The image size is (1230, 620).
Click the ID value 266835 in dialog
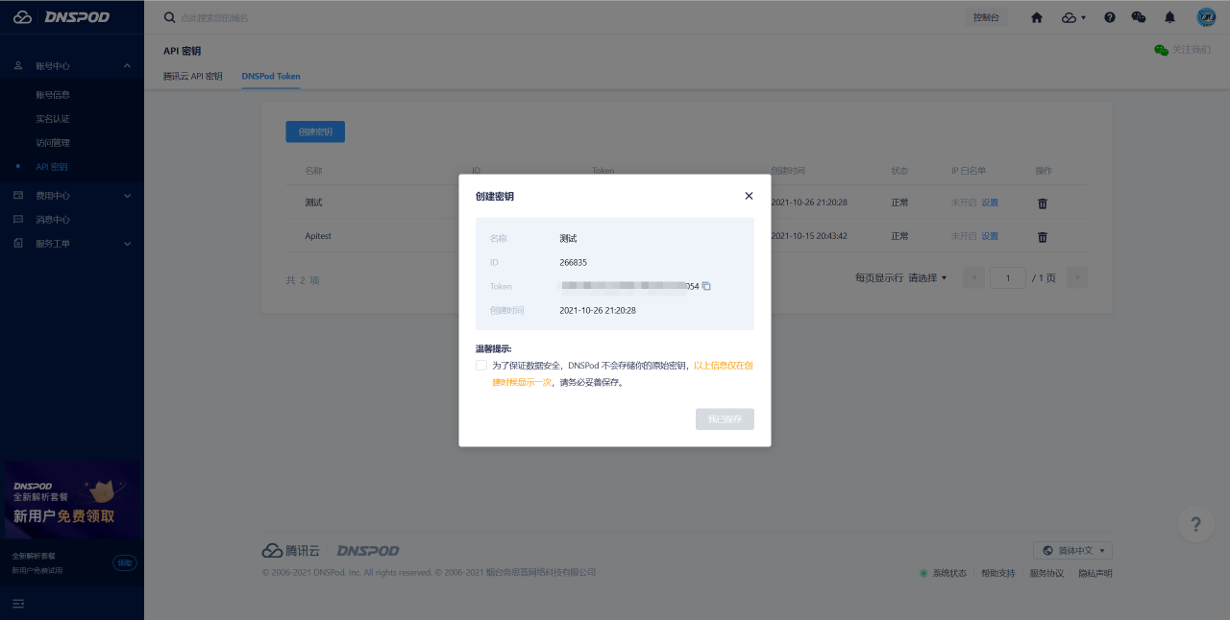[x=573, y=262]
